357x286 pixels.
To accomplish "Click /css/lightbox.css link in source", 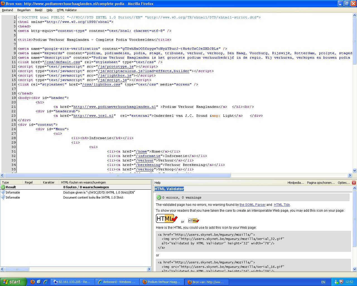I will pos(101,84).
